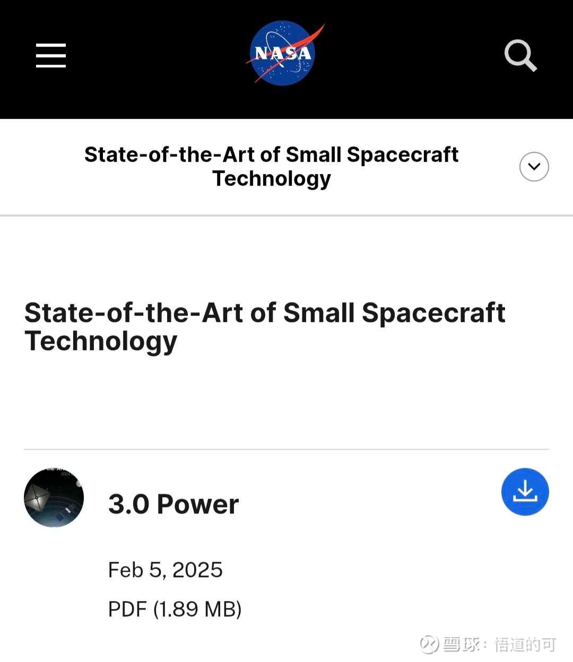Click the Xueqiu snowball watermark logo
This screenshot has height=662, width=573.
[x=429, y=644]
